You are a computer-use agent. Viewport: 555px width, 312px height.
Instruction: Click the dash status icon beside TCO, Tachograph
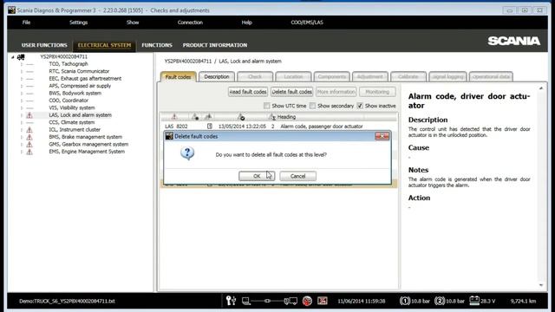[29, 64]
